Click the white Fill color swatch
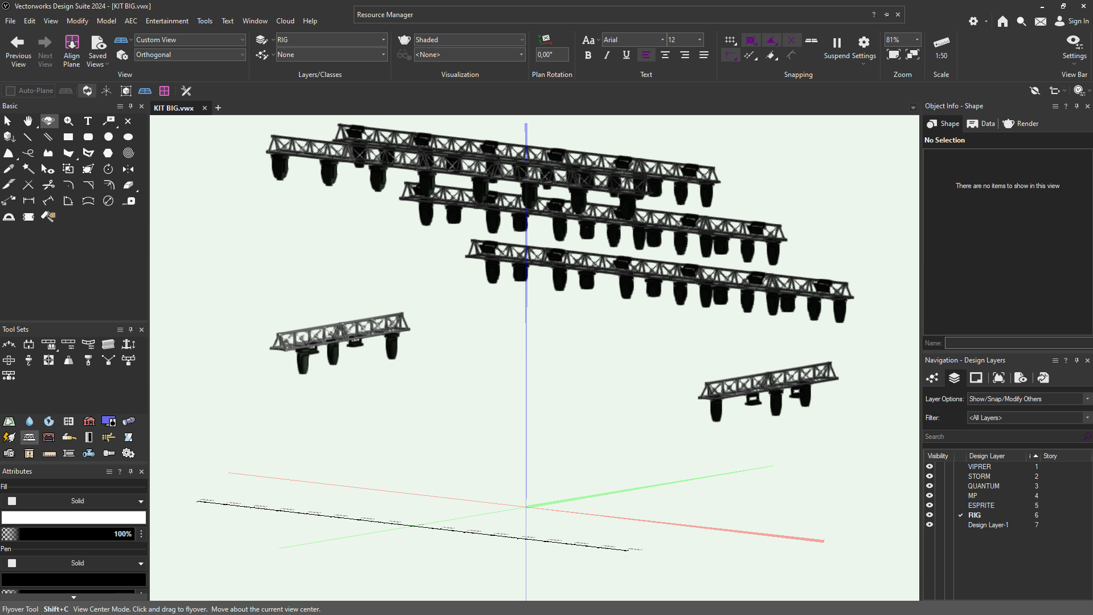 tap(73, 518)
